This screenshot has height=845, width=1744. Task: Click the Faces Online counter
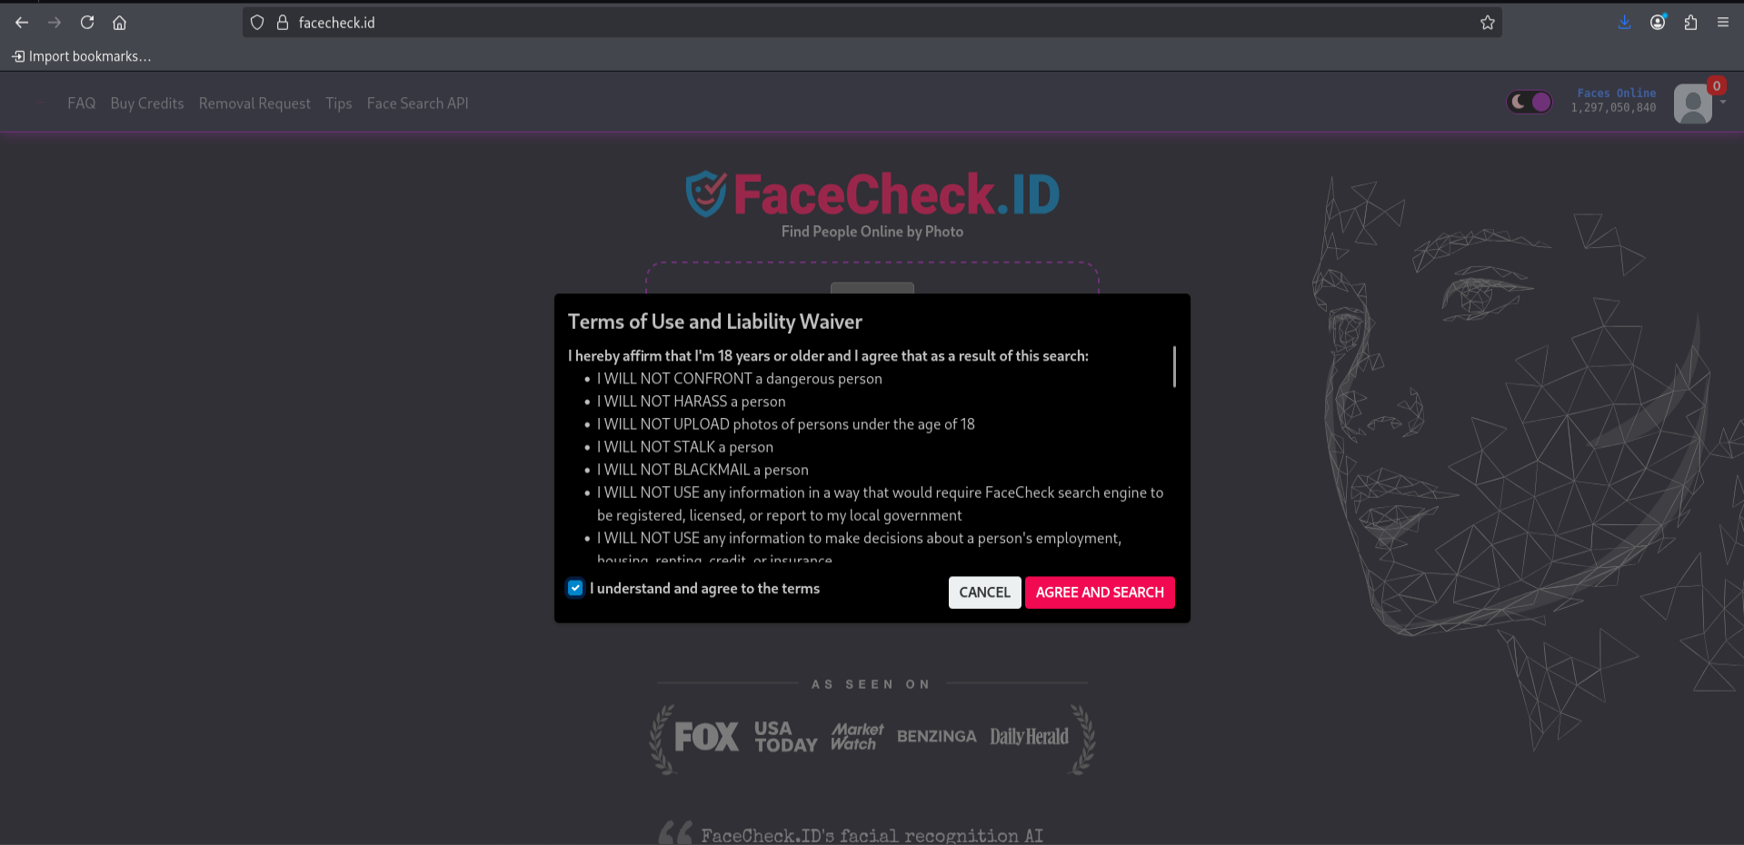pos(1613,100)
